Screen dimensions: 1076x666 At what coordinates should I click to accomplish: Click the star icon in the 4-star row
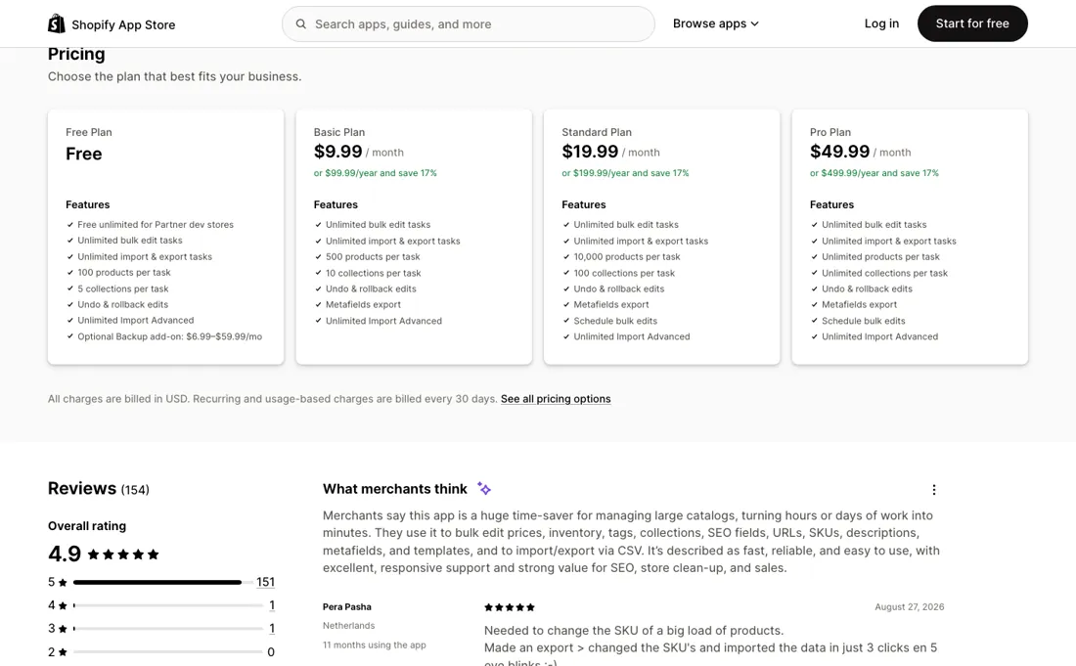(x=63, y=605)
